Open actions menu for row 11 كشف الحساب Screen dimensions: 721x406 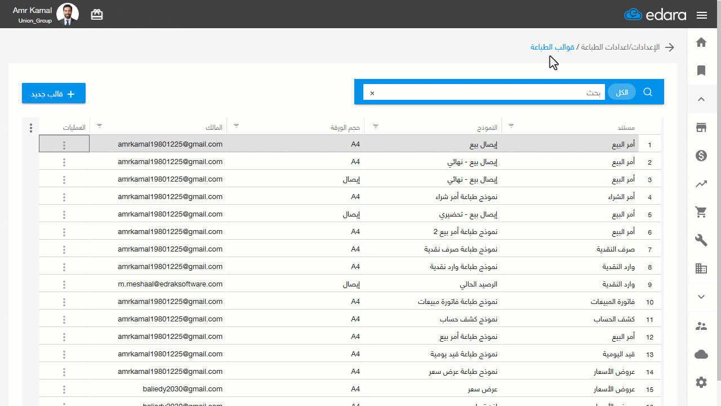64,320
